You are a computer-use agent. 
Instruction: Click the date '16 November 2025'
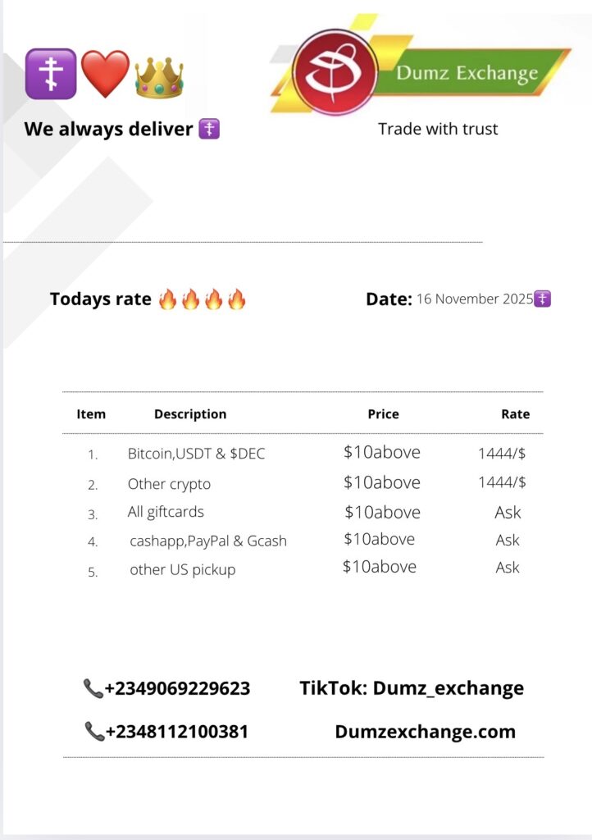(475, 299)
